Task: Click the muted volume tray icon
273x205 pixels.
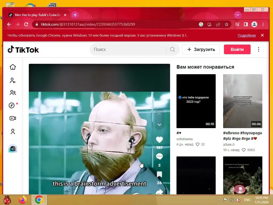Action: (238, 200)
